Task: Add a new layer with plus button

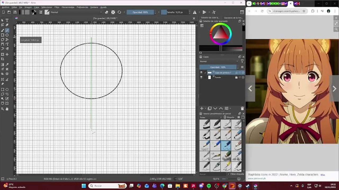Action: click(202, 108)
